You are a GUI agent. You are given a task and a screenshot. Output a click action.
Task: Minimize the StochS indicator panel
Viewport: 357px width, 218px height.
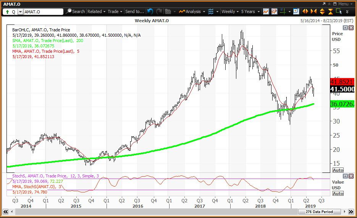point(346,176)
